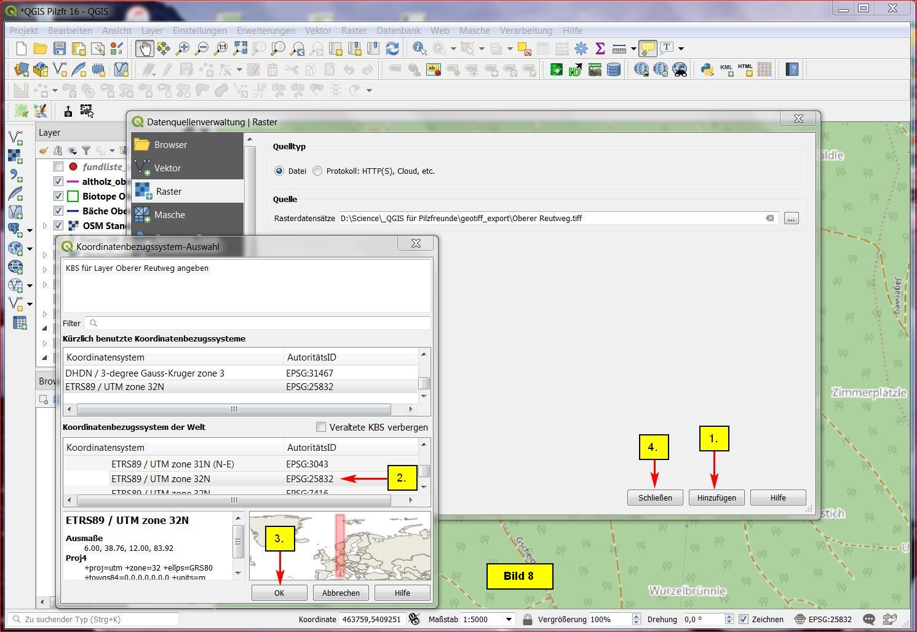
Task: Confirm KBS selection with OK
Action: [279, 593]
